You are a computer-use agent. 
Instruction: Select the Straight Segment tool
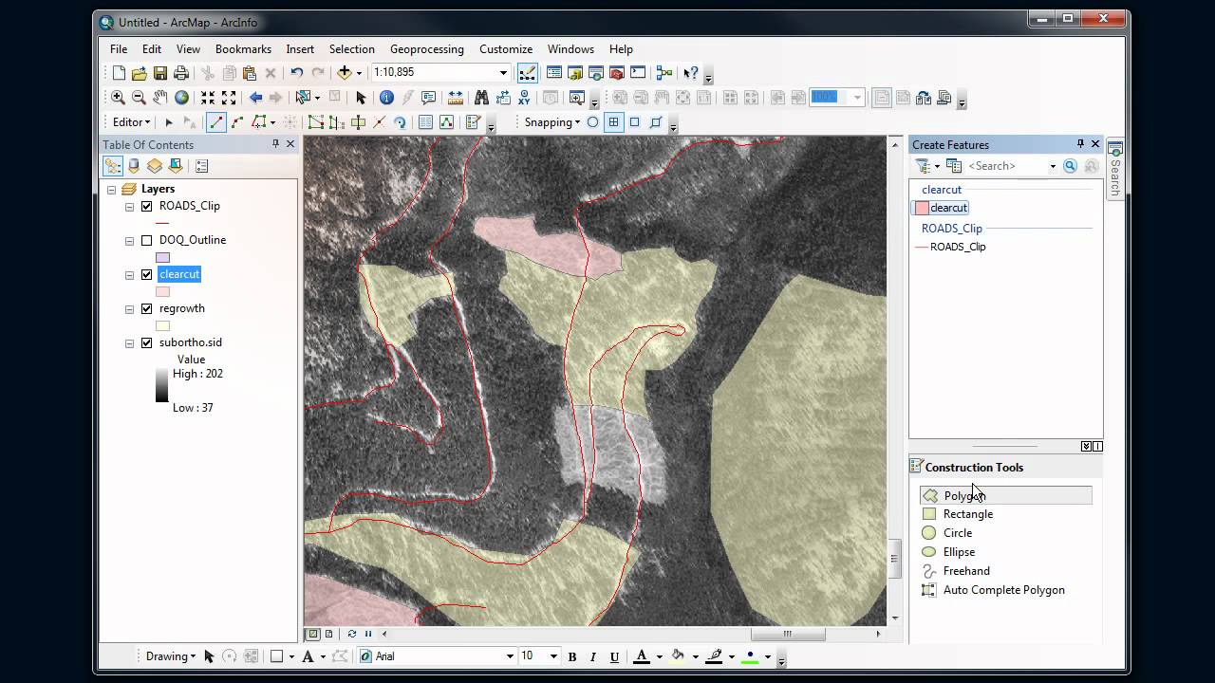click(216, 122)
